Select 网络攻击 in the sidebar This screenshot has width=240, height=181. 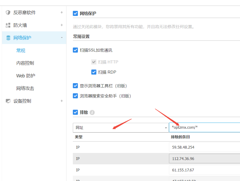point(25,88)
